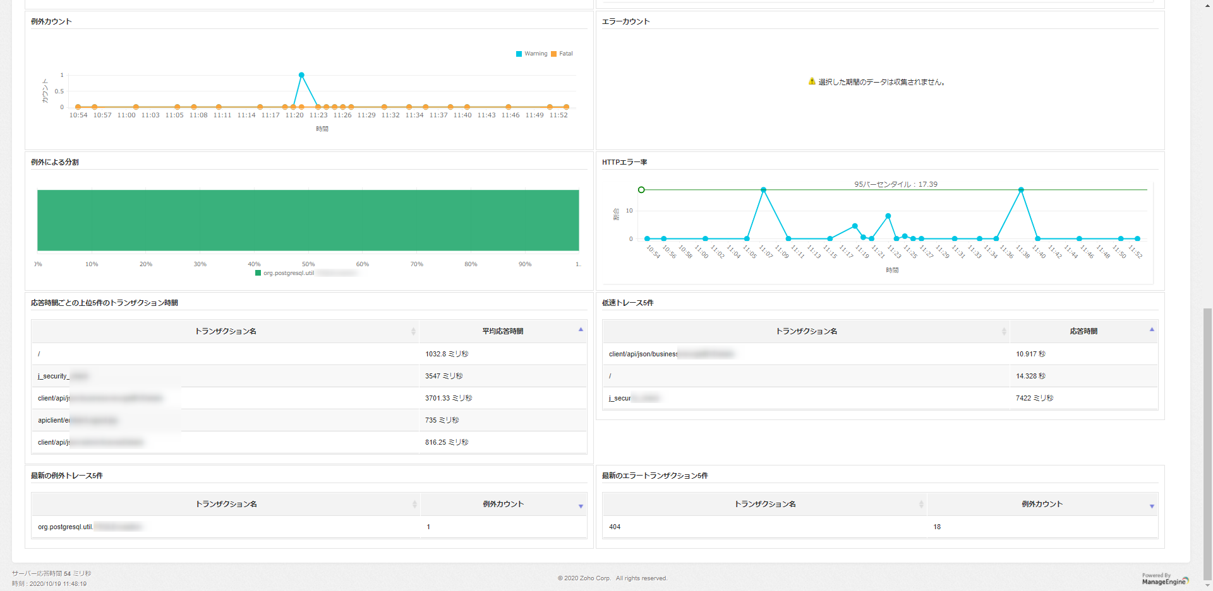Sort error transactions by exception count arrow
The image size is (1213, 591).
pos(1151,506)
